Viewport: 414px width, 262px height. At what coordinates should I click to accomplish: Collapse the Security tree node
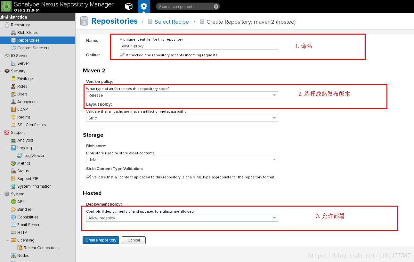pyautogui.click(x=1, y=71)
